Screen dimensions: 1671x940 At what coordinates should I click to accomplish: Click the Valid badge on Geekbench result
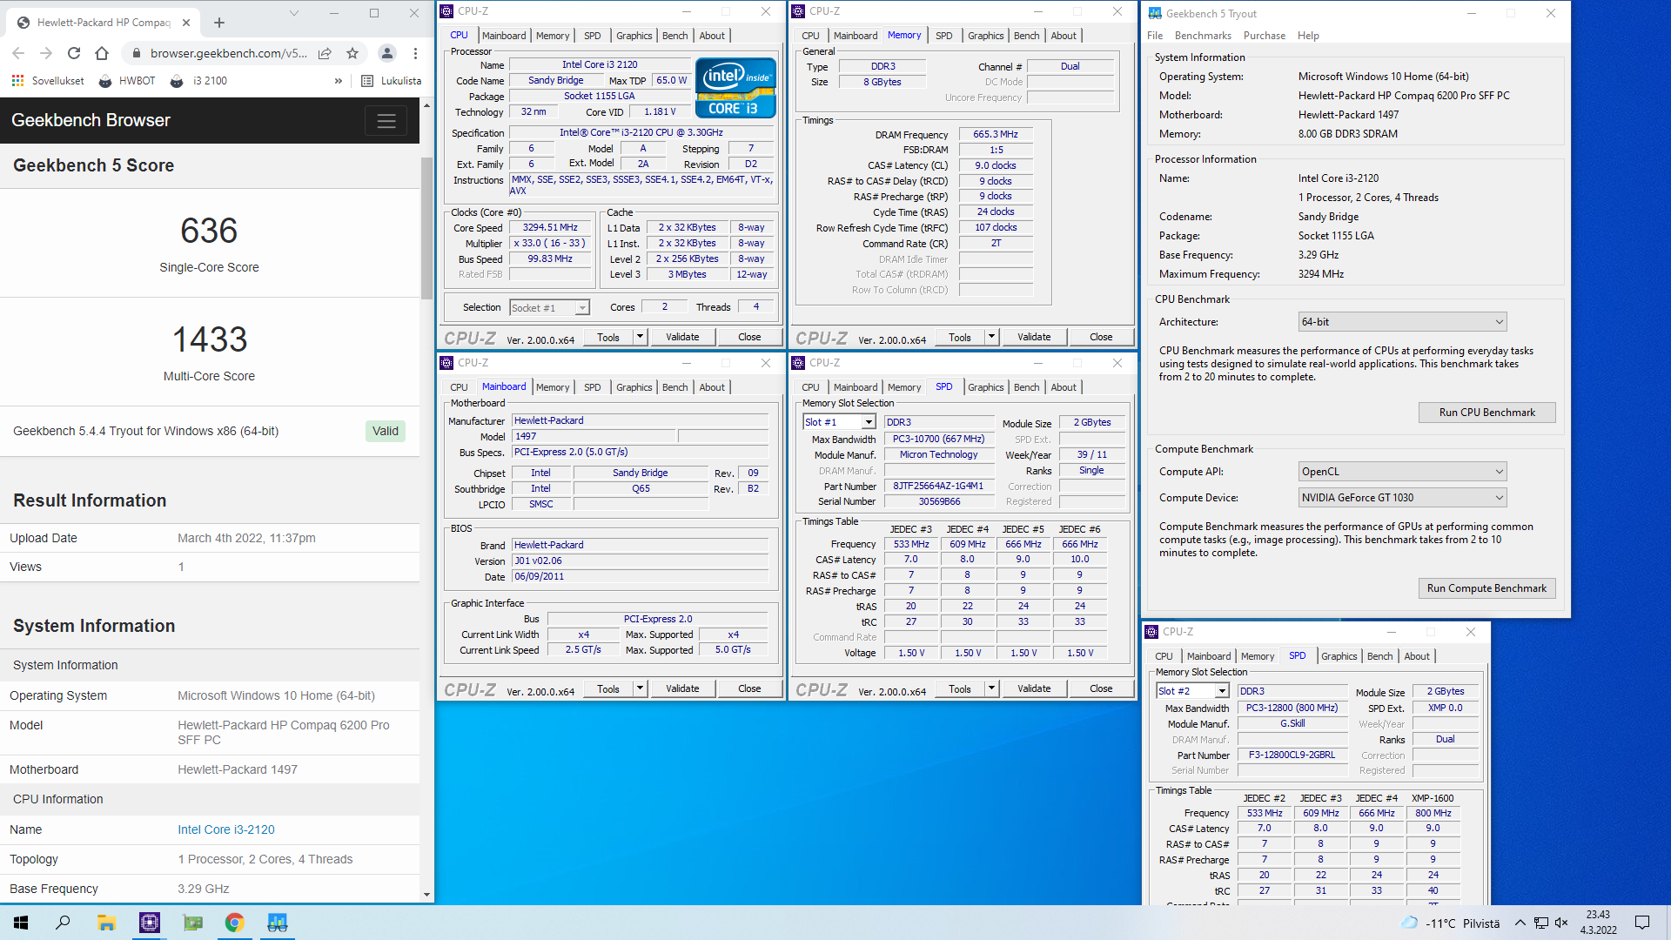tap(386, 431)
